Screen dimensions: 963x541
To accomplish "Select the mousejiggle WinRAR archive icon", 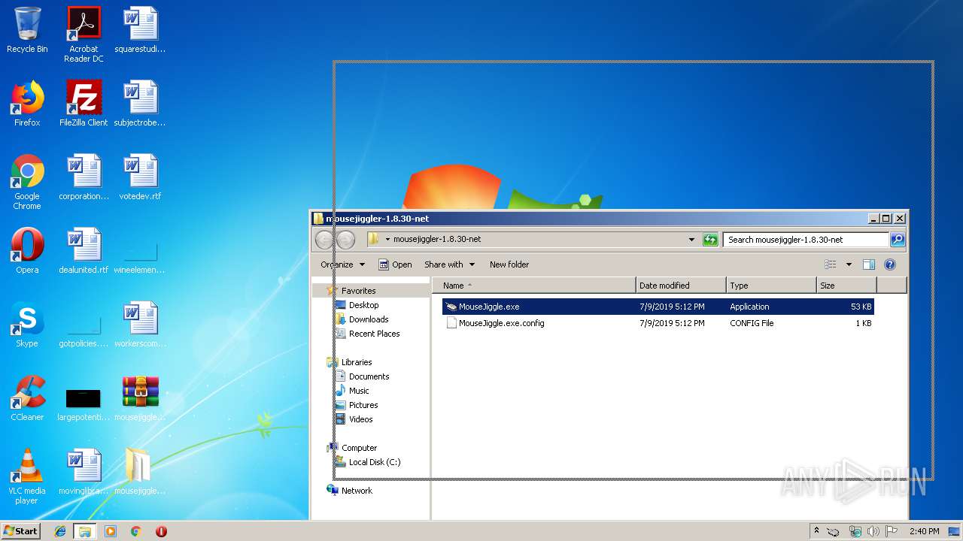I will pyautogui.click(x=140, y=398).
